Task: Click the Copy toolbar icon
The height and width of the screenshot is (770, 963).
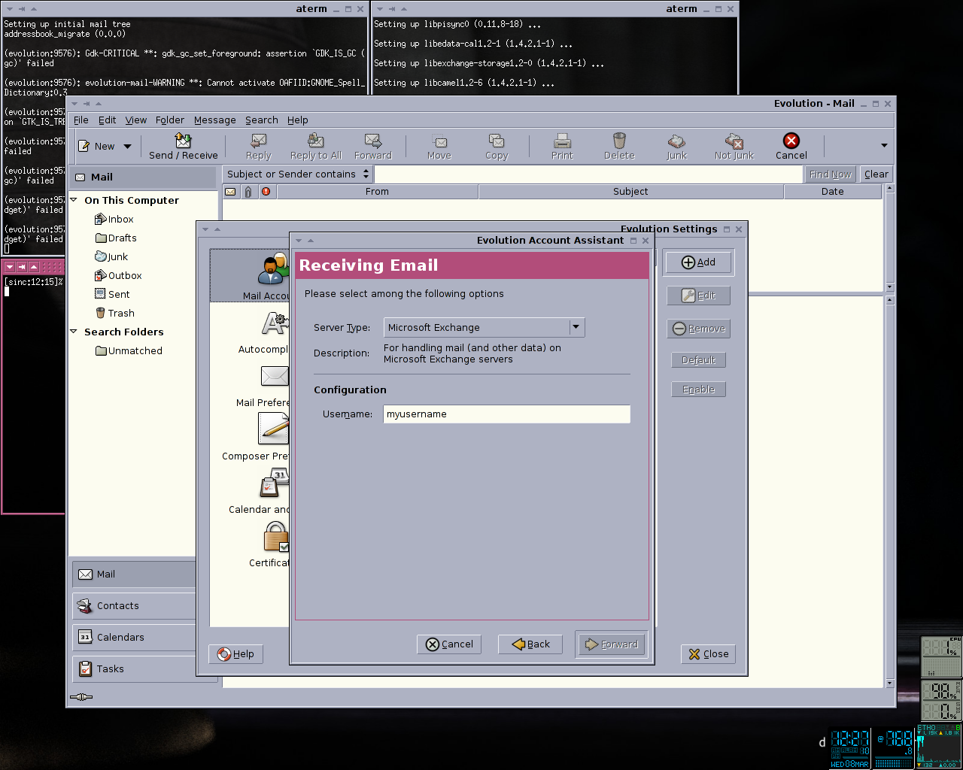Action: 497,147
